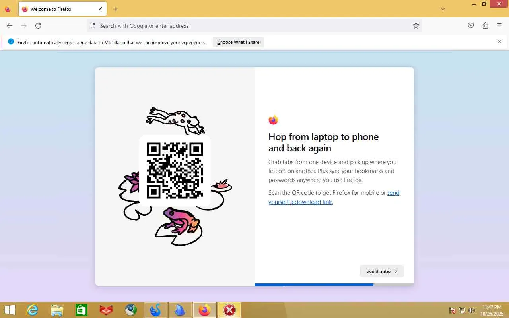Open the green Windows Store taskbar icon

coord(81,310)
